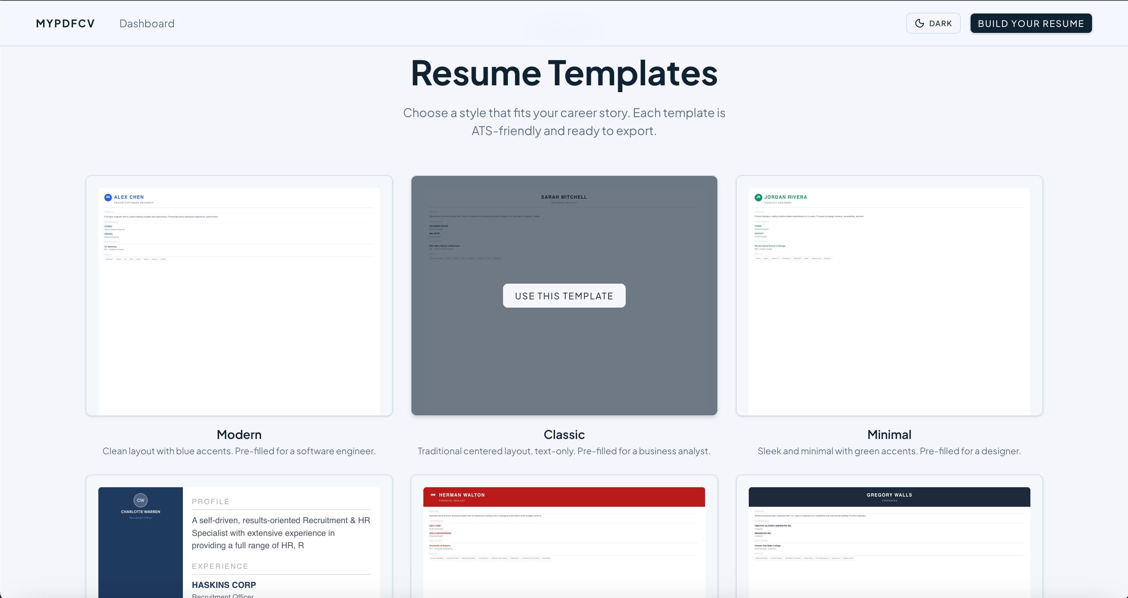This screenshot has width=1128, height=598.
Task: Click the AC avatar in Alex Chen preview
Action: click(108, 198)
